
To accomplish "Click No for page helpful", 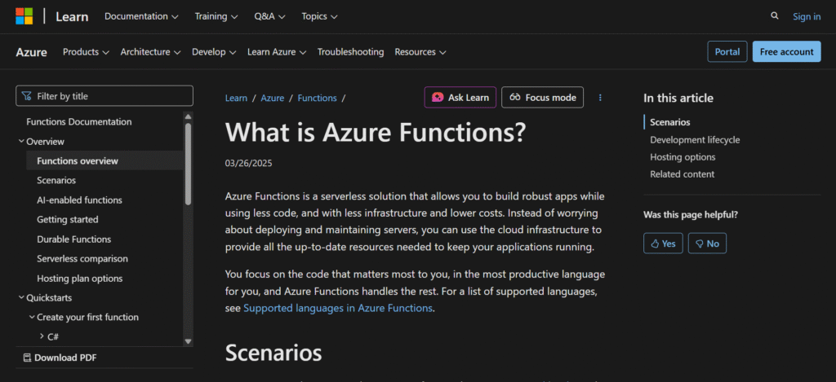I will 707,244.
